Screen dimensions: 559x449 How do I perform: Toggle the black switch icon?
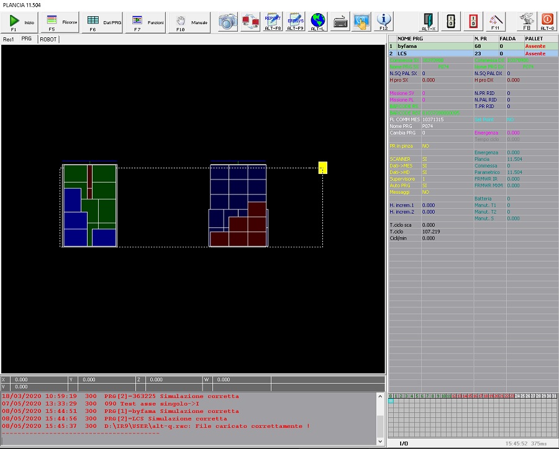click(451, 22)
